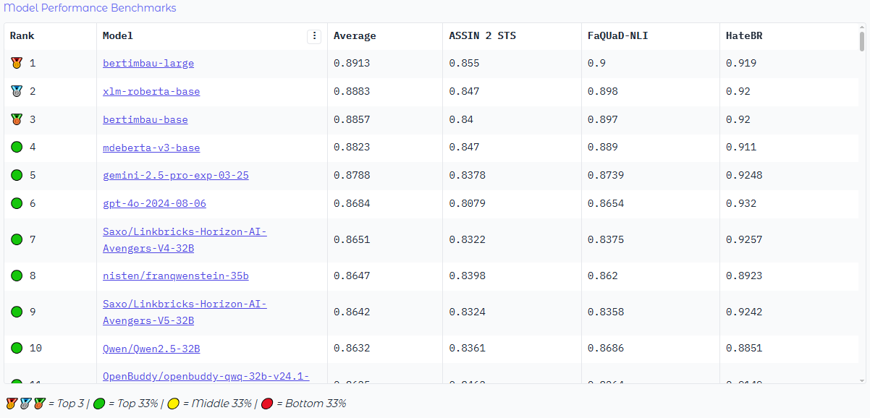Select the HateBR value 0.8923
Screen dimensions: 870x418
(744, 276)
